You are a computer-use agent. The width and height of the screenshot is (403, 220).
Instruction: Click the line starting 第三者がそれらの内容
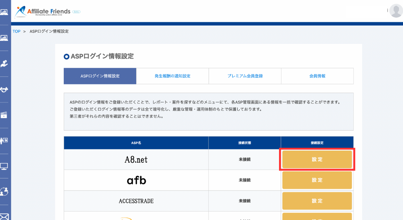(116, 116)
